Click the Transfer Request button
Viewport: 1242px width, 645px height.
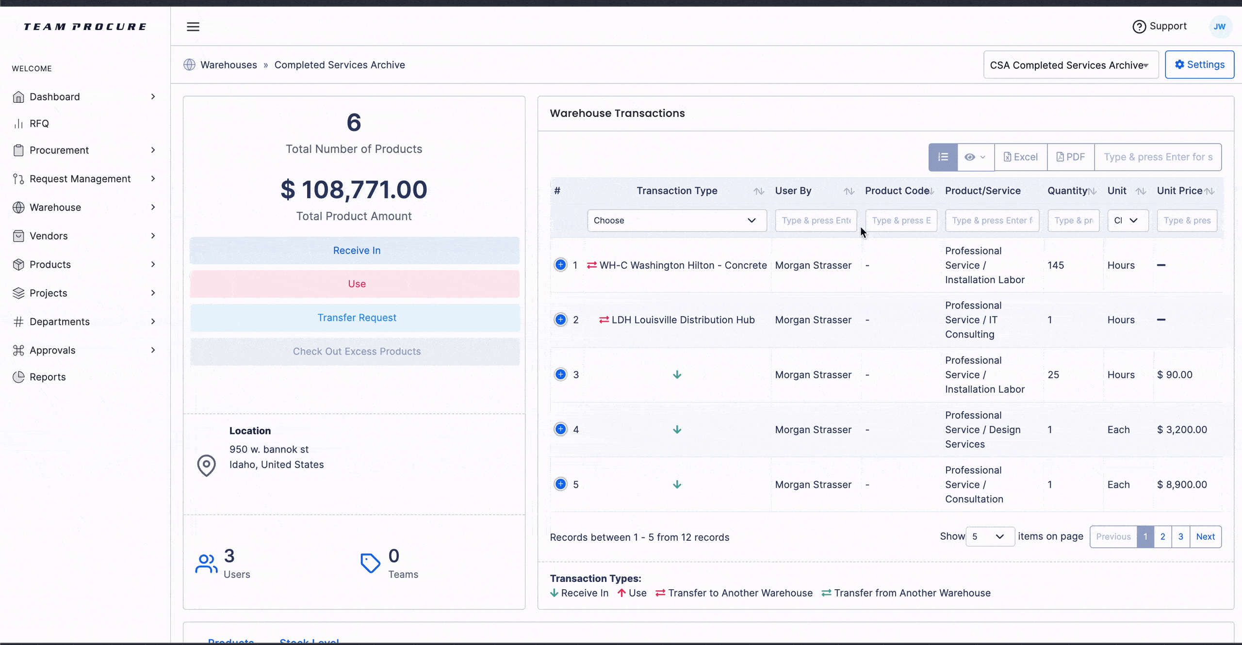(x=355, y=318)
